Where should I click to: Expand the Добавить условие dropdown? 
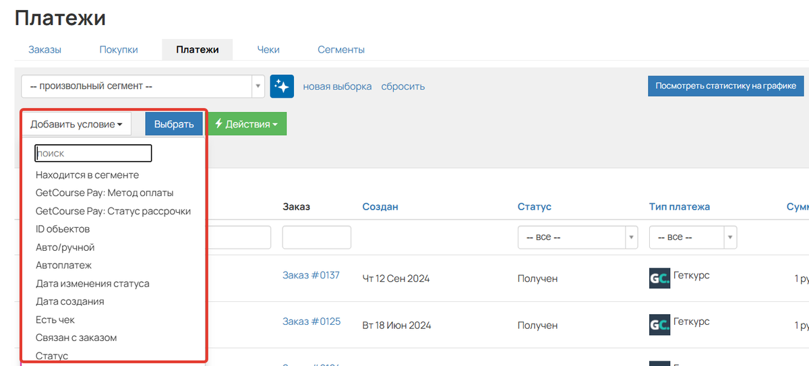(x=76, y=124)
